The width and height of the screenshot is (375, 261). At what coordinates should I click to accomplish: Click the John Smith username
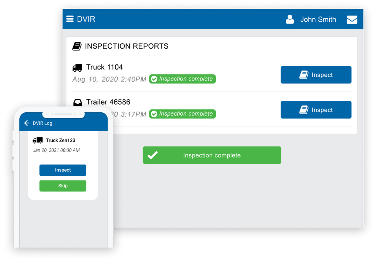coord(318,19)
